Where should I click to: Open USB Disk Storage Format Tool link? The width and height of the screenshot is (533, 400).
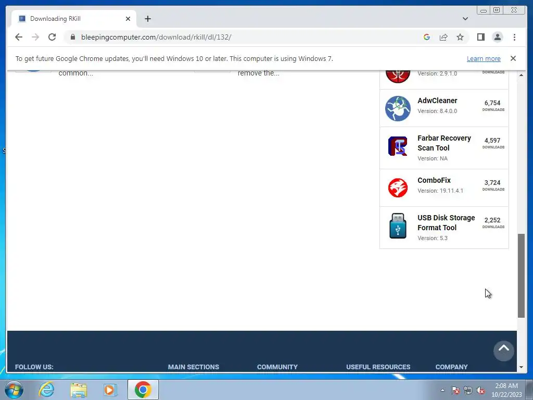(446, 222)
